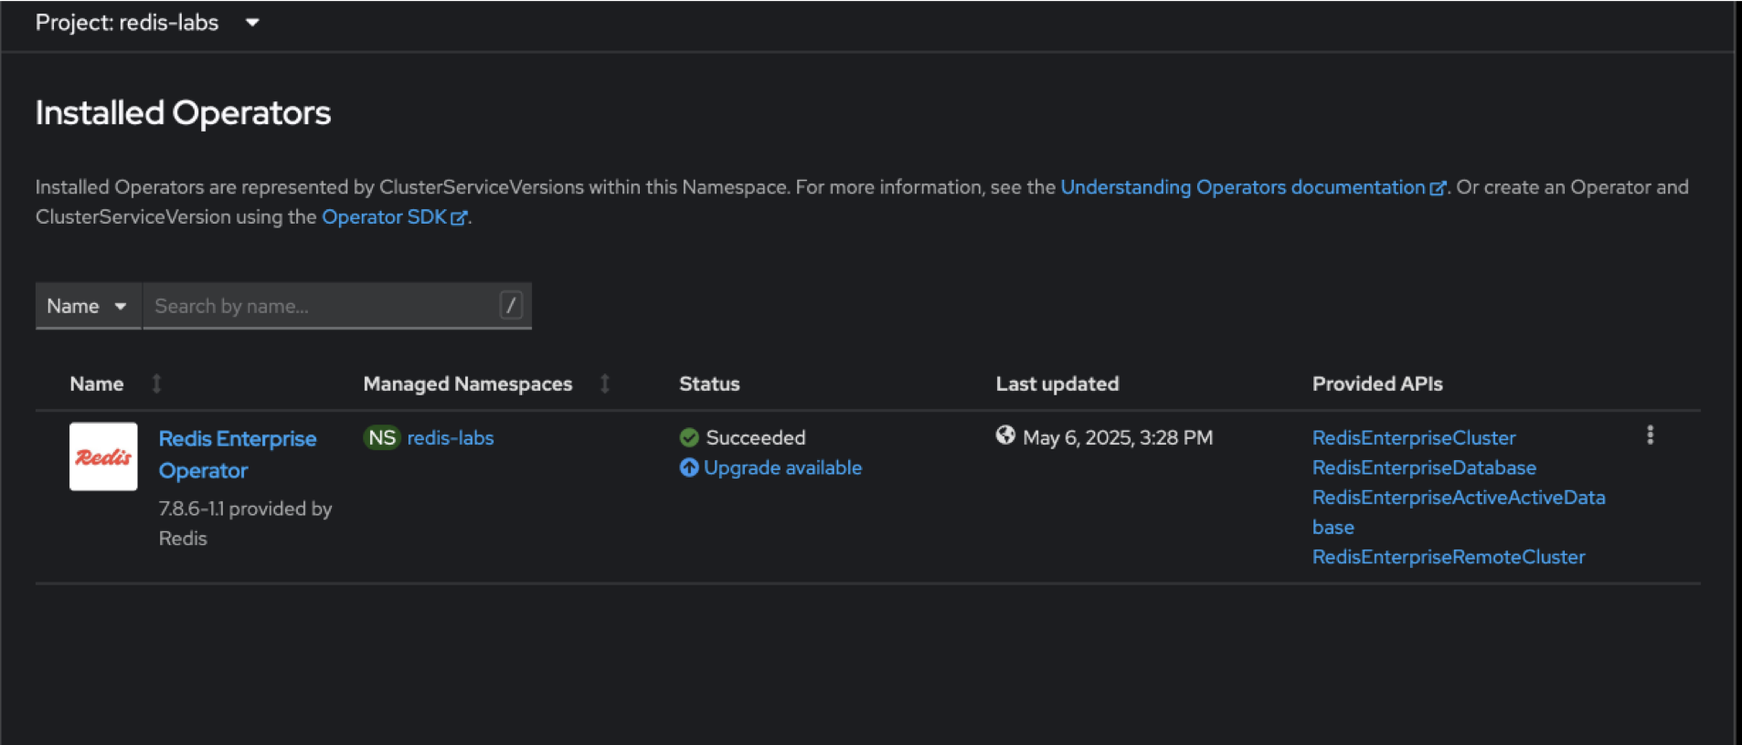Open the Name filter type dropdown
1742x745 pixels.
pos(88,306)
